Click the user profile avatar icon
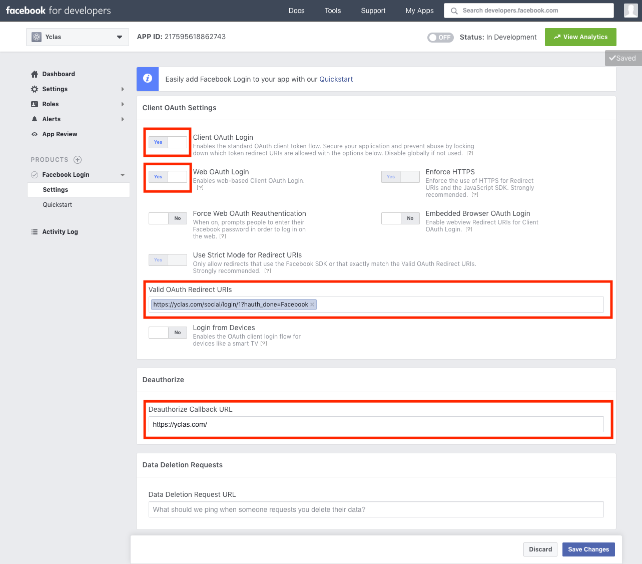The width and height of the screenshot is (642, 564). coord(631,11)
